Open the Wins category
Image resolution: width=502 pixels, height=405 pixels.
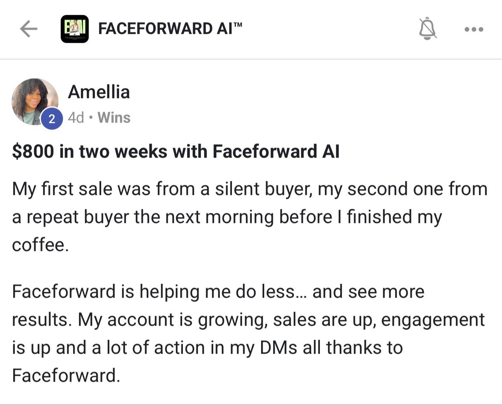[x=114, y=117]
